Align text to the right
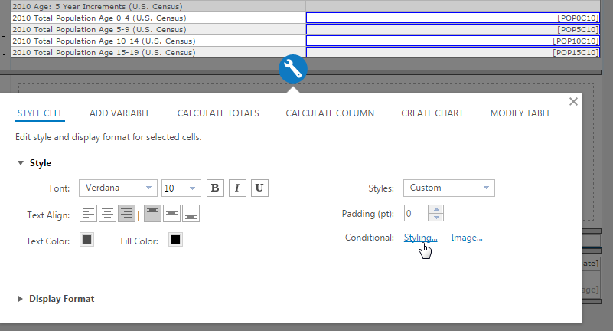 pyautogui.click(x=126, y=214)
